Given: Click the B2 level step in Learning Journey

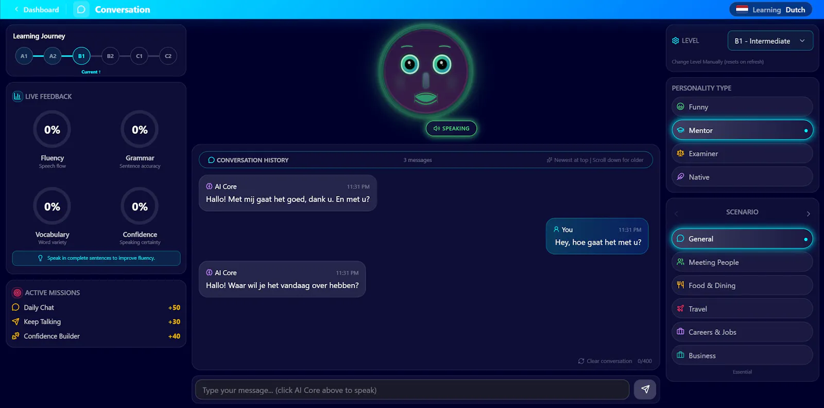Looking at the screenshot, I should tap(110, 56).
